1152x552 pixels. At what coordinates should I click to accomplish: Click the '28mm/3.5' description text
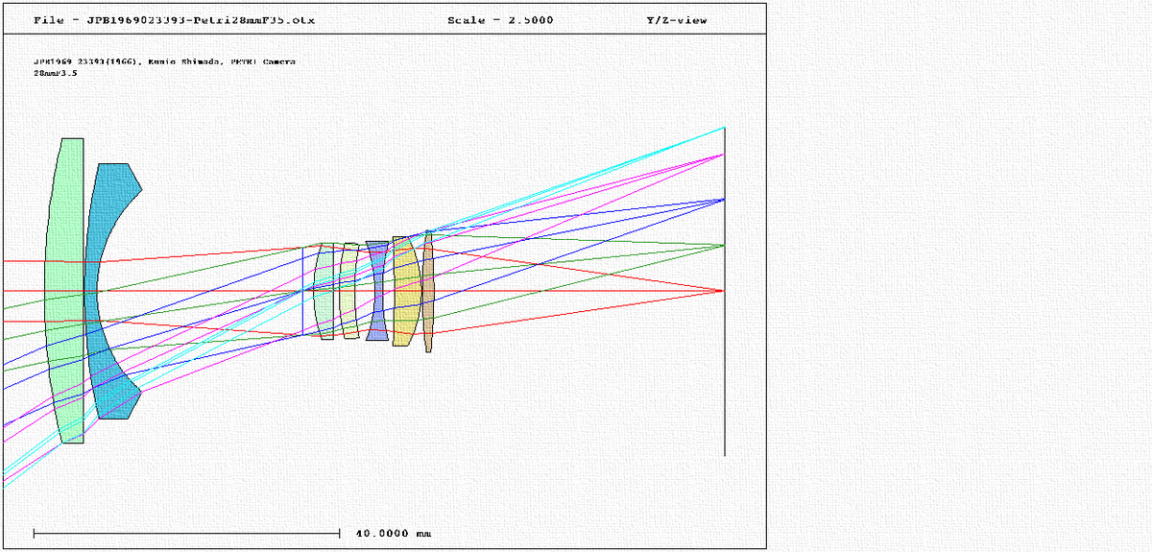[56, 72]
